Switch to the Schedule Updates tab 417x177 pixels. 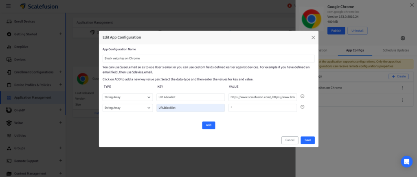[396, 50]
